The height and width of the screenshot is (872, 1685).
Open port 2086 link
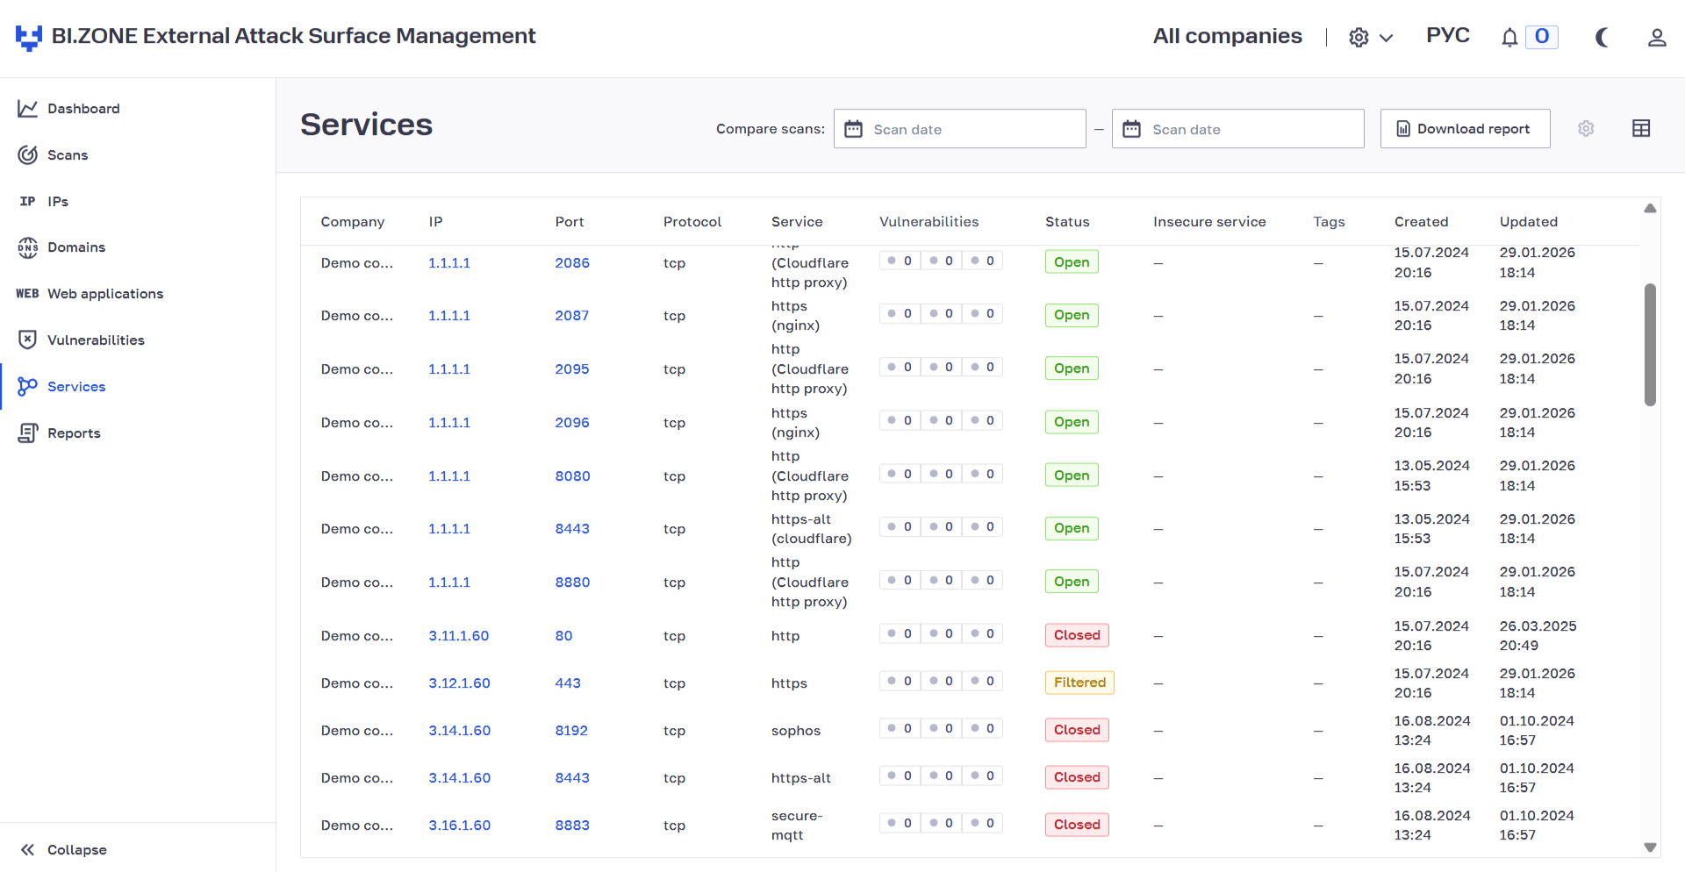coord(572,263)
